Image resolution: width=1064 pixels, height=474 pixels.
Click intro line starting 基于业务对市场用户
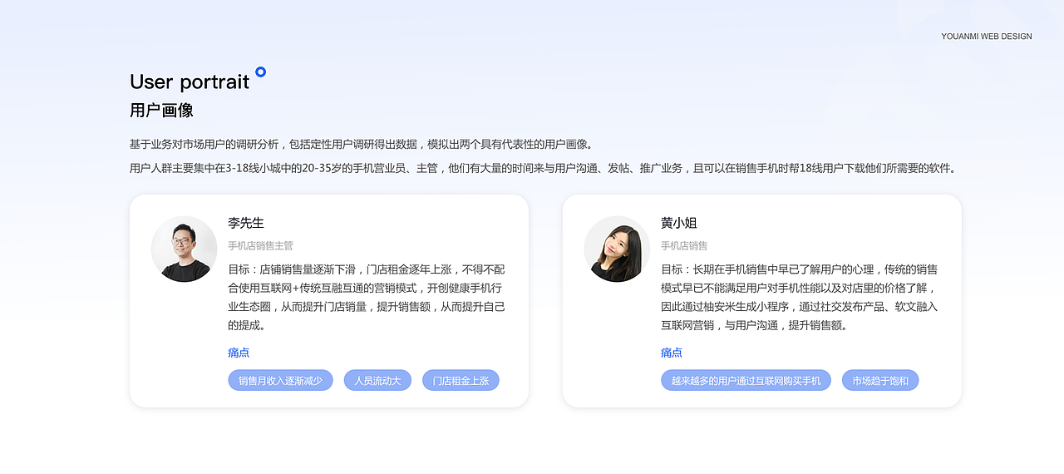(x=362, y=144)
